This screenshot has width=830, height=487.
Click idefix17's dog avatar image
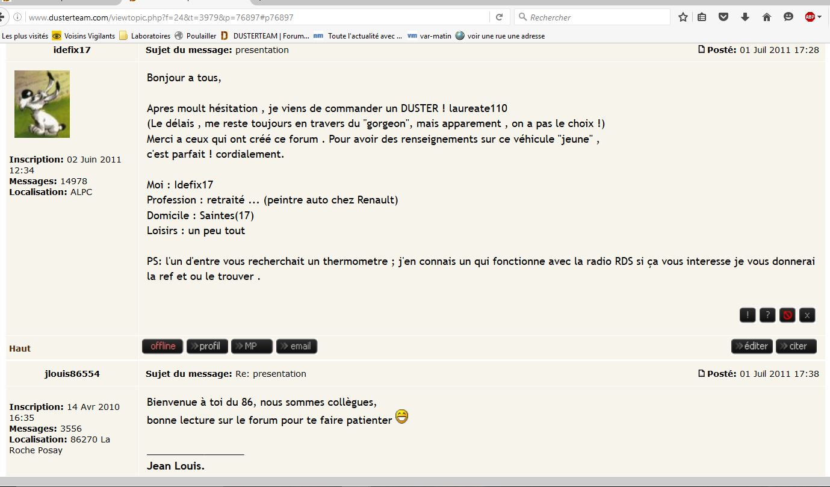pyautogui.click(x=42, y=104)
